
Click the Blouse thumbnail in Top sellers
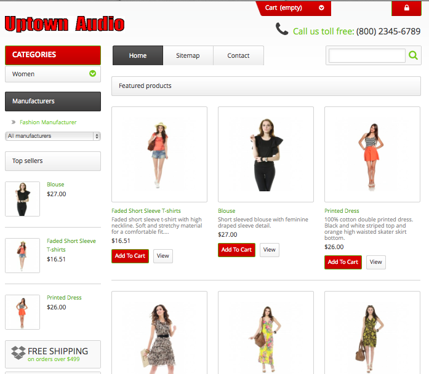click(x=22, y=199)
